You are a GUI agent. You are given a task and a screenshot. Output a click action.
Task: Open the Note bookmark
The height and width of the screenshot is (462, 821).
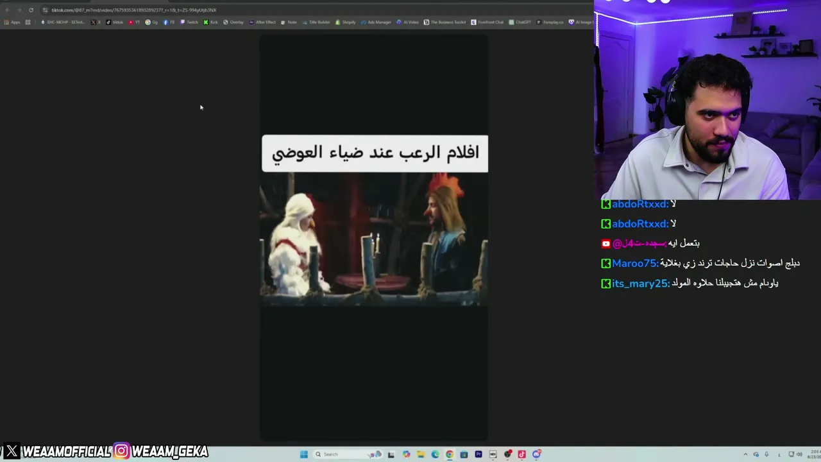pyautogui.click(x=289, y=22)
